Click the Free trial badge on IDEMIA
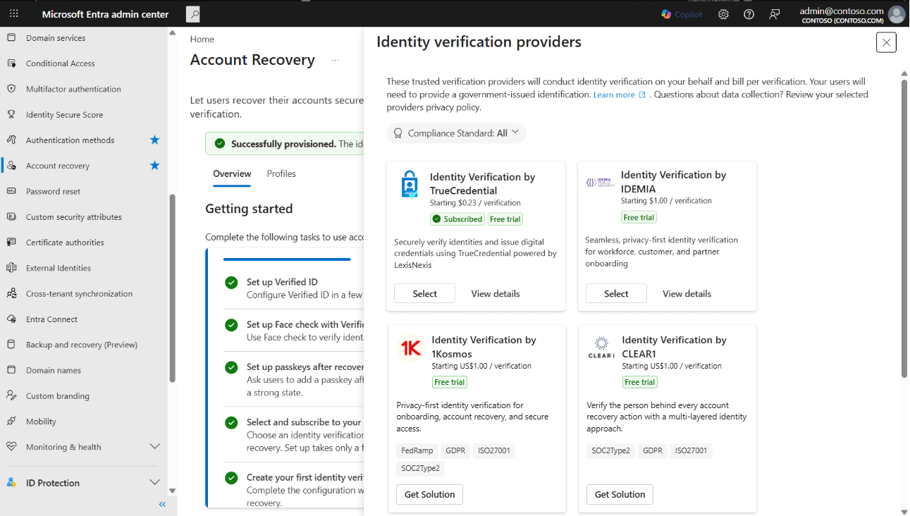Image resolution: width=910 pixels, height=516 pixels. point(639,218)
